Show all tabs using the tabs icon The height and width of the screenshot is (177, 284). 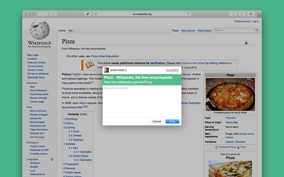click(x=241, y=14)
